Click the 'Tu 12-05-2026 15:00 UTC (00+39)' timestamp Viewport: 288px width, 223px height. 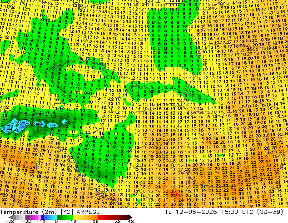click(x=223, y=212)
